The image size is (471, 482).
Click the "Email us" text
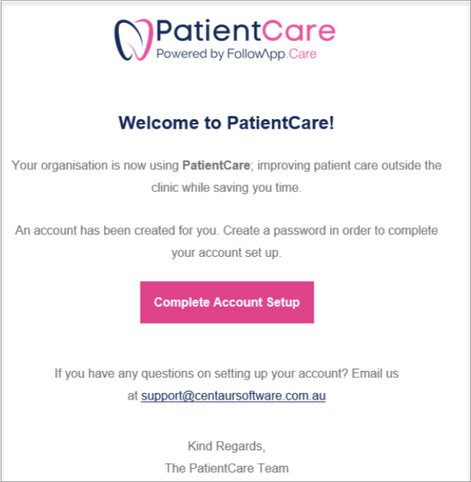[x=375, y=374]
